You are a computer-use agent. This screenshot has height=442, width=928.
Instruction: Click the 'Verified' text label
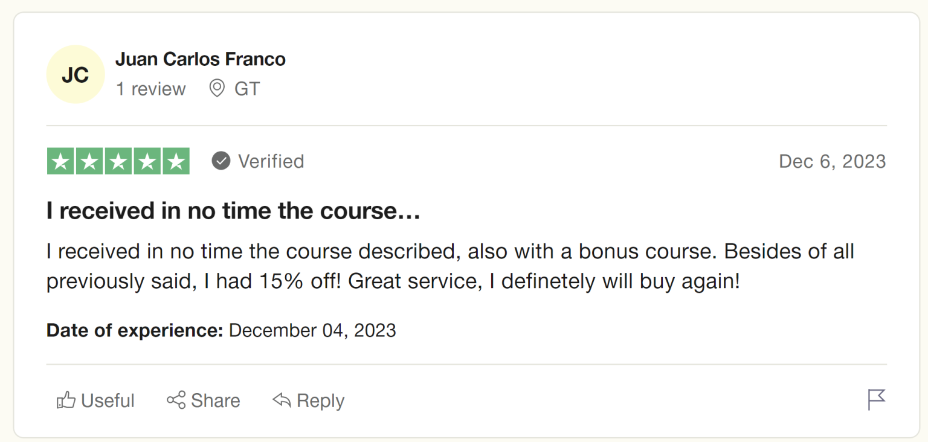[271, 161]
